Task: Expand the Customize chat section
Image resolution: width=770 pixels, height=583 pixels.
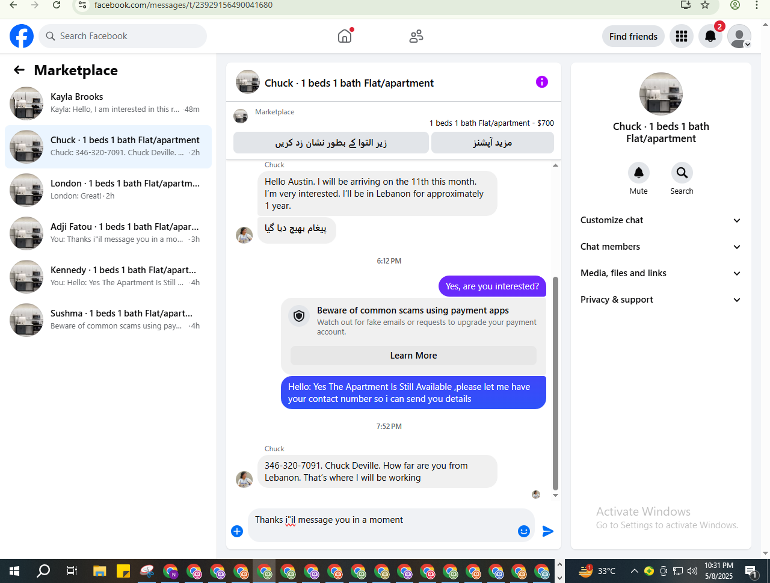Action: (x=661, y=220)
